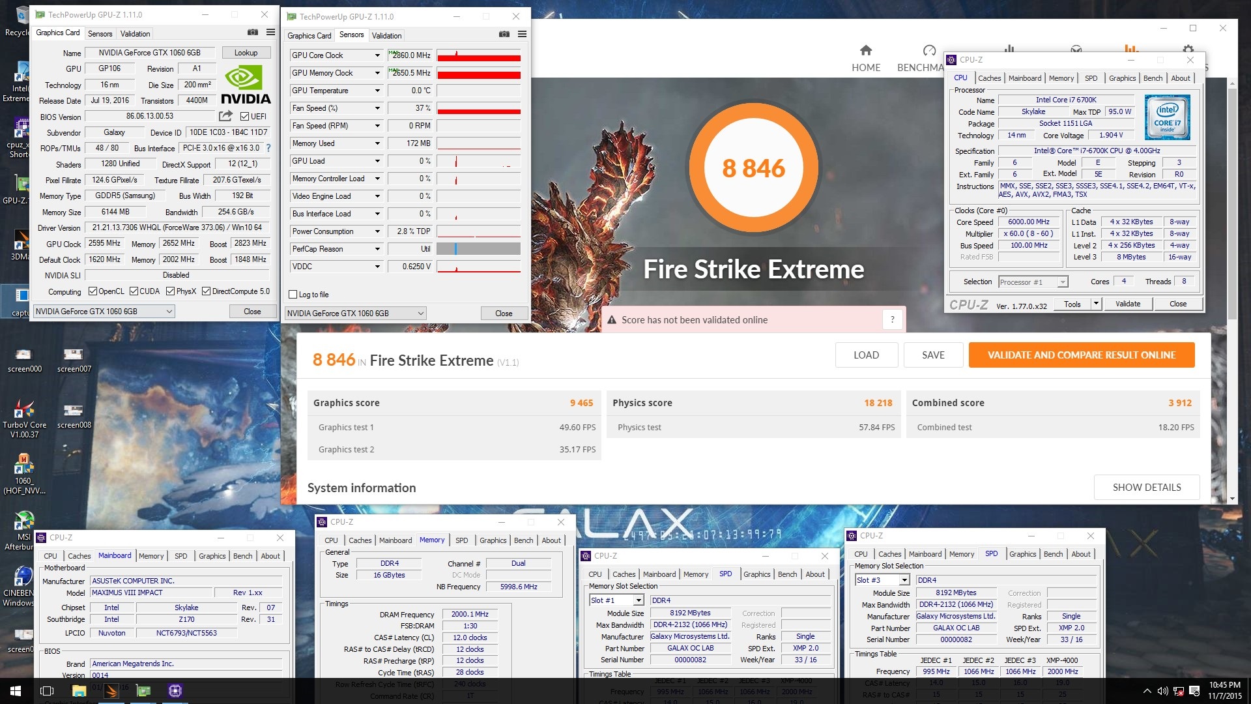Open the SPD tab in CPU-Z Memory window
The image size is (1251, 704).
click(461, 540)
